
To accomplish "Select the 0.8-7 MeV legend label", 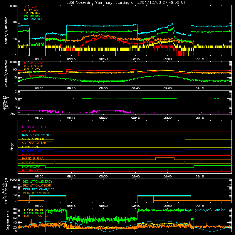I will (32, 69).
